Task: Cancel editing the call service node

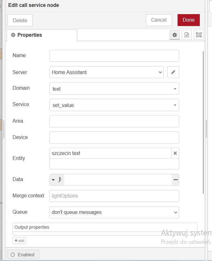Action: (x=159, y=20)
